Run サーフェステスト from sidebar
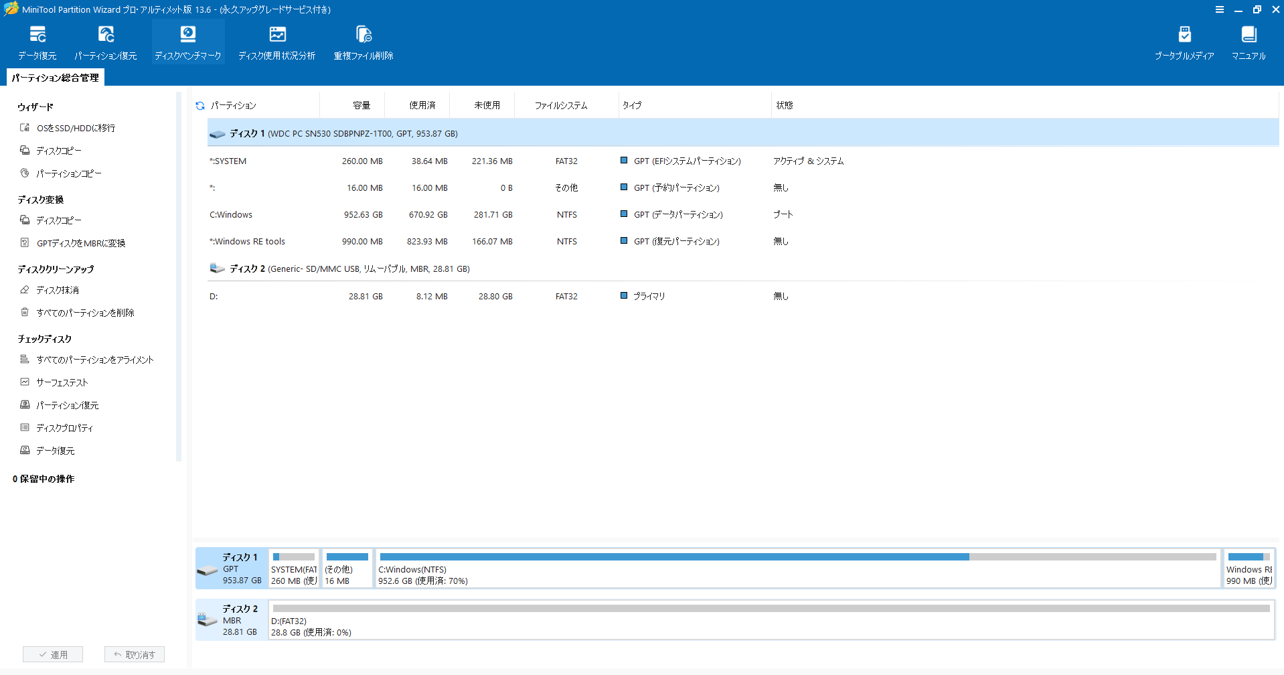The height and width of the screenshot is (675, 1284). pos(62,382)
